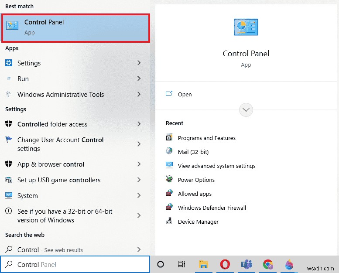Image resolution: width=339 pixels, height=273 pixels.
Task: Click the large Control Panel icon in preview
Action: point(246,27)
